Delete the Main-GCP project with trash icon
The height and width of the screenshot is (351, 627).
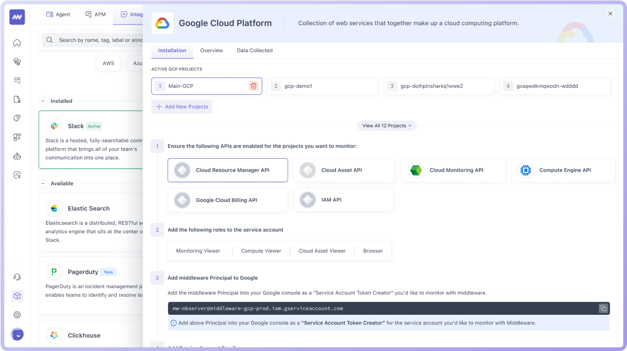click(253, 86)
